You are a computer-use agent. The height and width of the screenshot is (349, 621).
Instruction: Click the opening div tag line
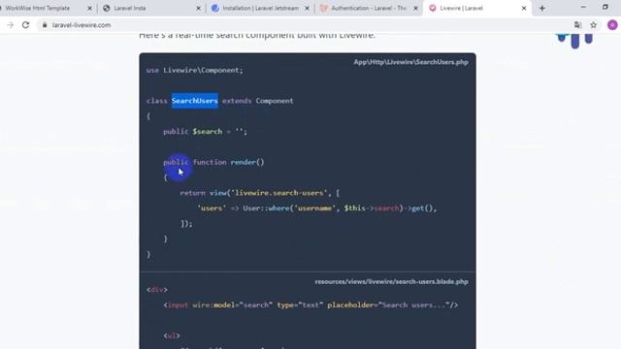pos(157,290)
